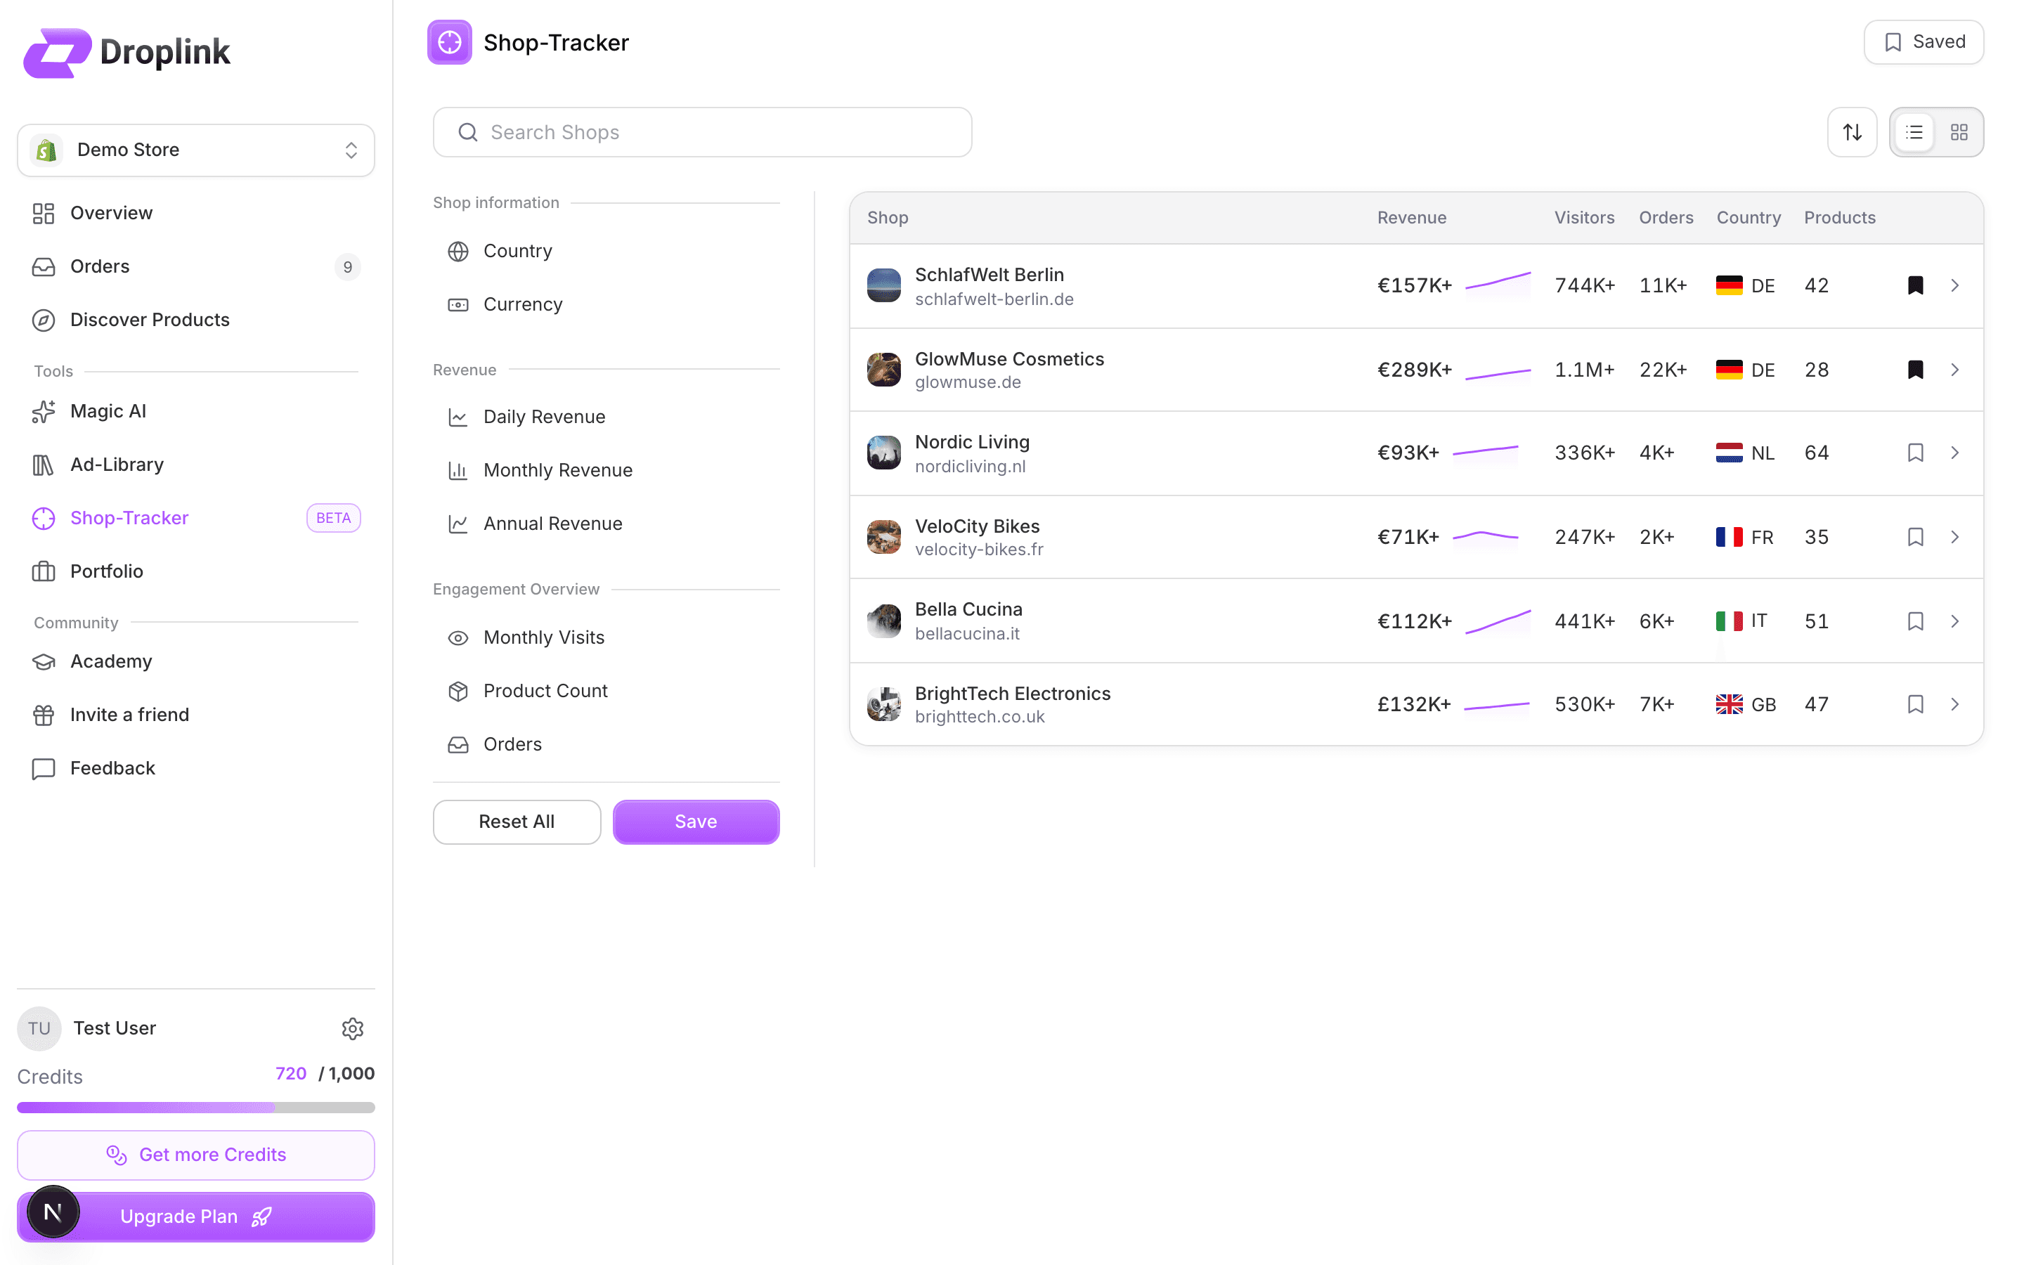Open the Overview page
The width and height of the screenshot is (2024, 1265).
coord(195,214)
